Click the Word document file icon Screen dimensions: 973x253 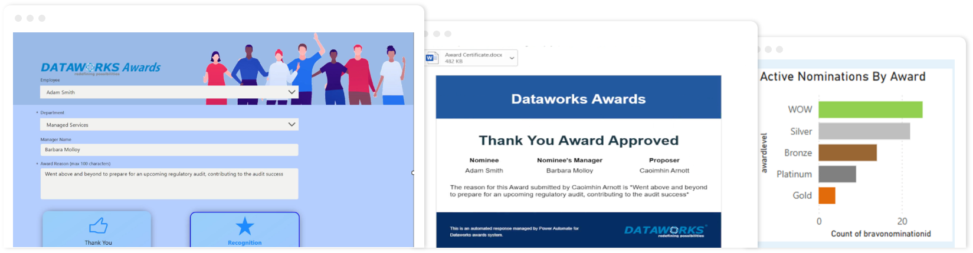433,58
